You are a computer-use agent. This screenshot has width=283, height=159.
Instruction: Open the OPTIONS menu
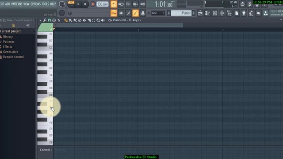pyautogui.click(x=35, y=4)
